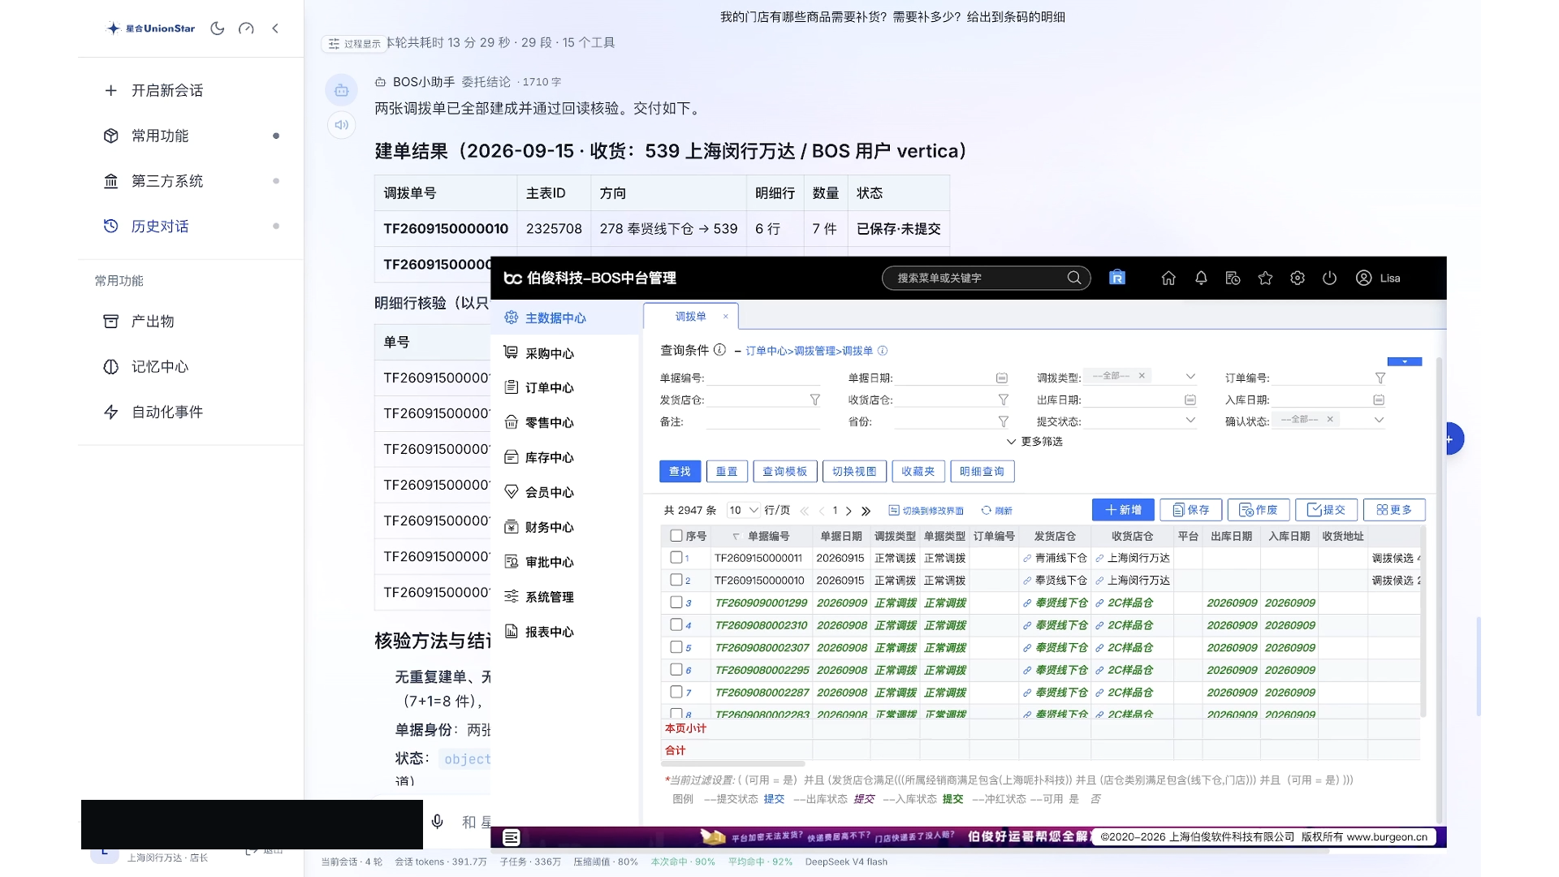This screenshot has height=877, width=1559.
Task: Check row 2 checkbox TF2609150000010
Action: tap(676, 580)
